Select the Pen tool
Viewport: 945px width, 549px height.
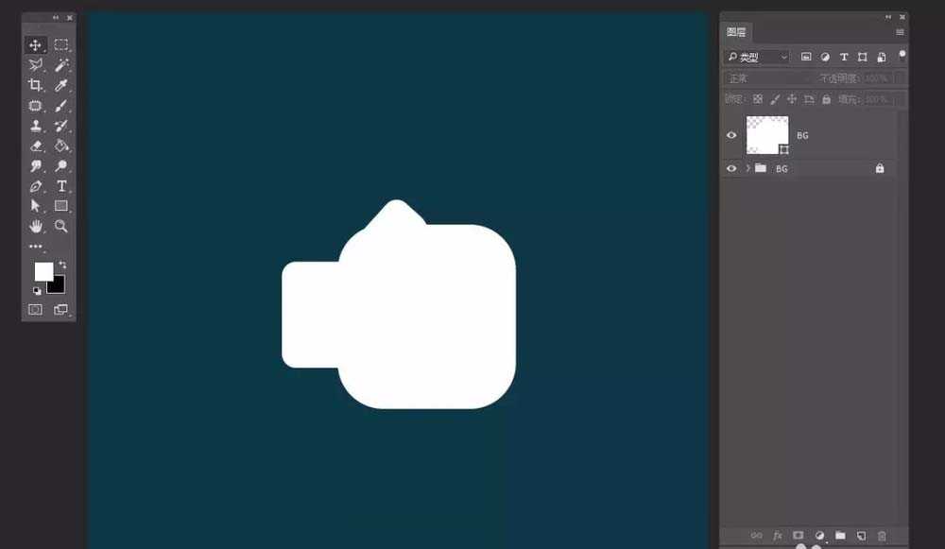click(x=35, y=186)
